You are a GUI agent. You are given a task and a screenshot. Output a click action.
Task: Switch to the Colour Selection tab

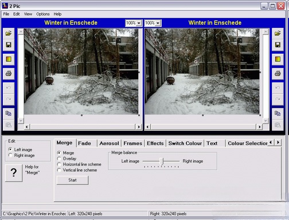[247, 143]
